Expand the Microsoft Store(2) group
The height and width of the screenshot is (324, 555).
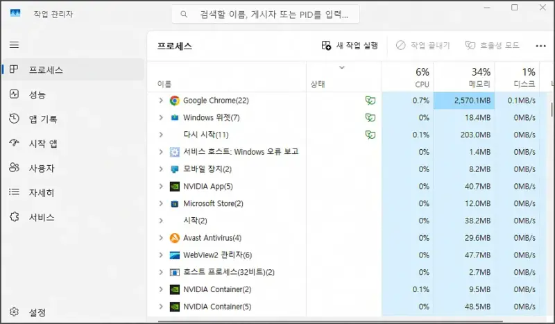161,203
